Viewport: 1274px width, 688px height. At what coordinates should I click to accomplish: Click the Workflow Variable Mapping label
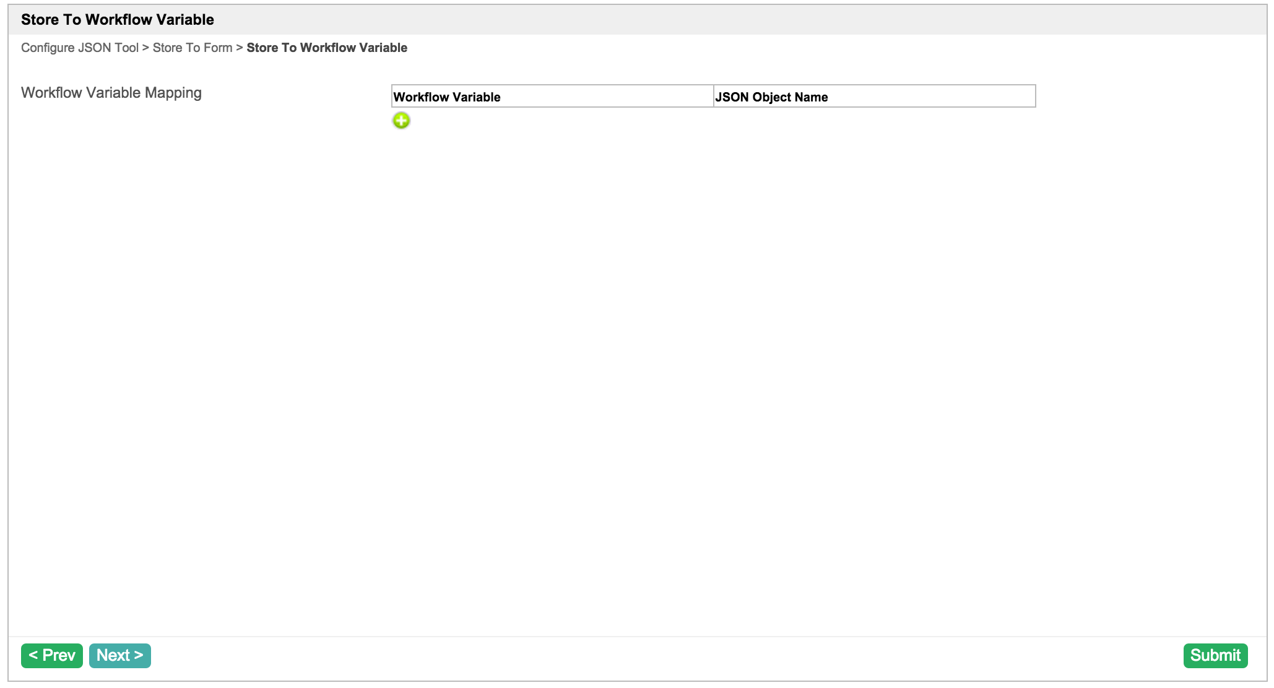click(x=111, y=93)
